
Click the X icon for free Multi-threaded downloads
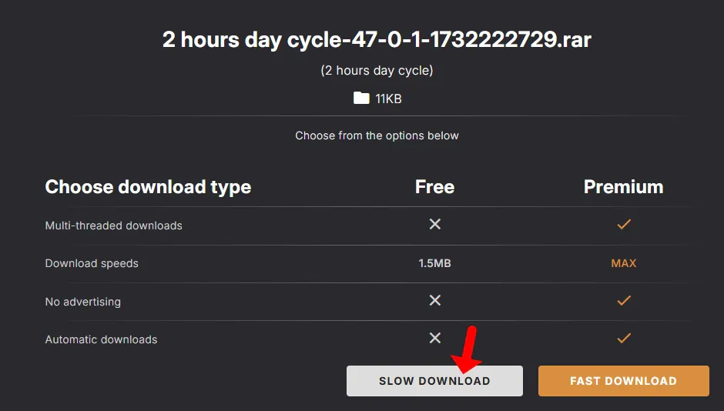pyautogui.click(x=435, y=224)
